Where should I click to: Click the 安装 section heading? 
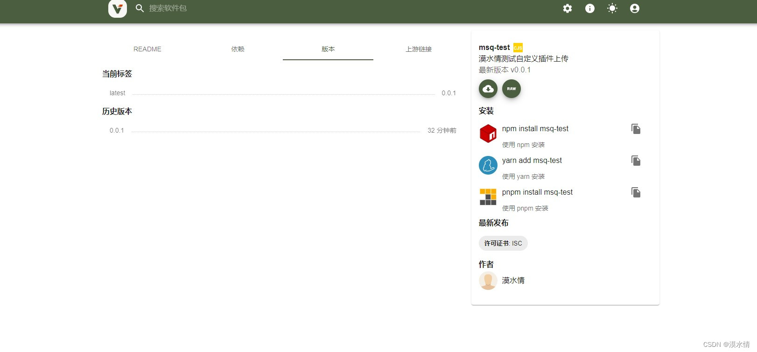tap(486, 111)
